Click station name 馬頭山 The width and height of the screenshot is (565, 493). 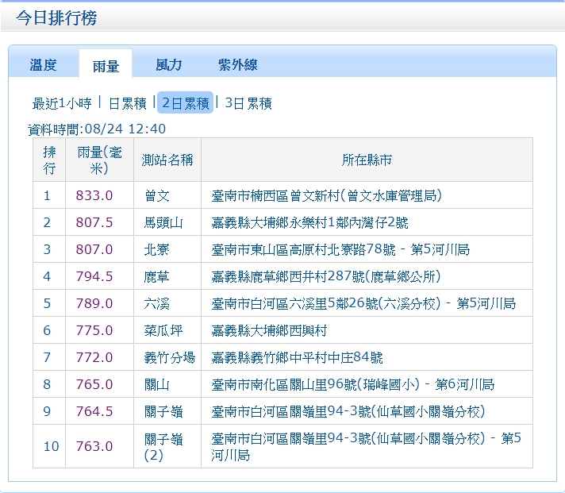[163, 223]
